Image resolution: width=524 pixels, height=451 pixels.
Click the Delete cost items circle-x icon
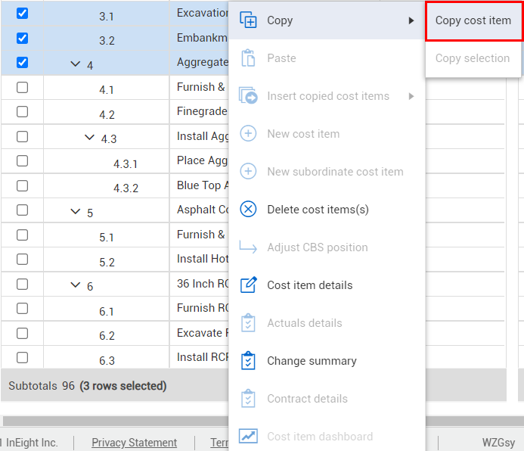click(248, 210)
